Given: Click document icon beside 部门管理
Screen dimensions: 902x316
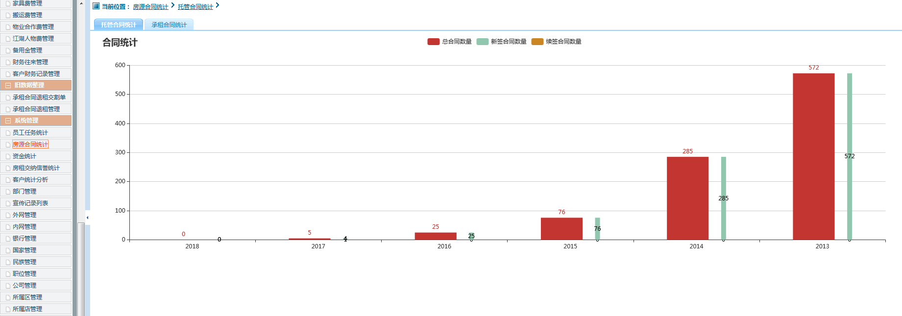Looking at the screenshot, I should pos(8,192).
